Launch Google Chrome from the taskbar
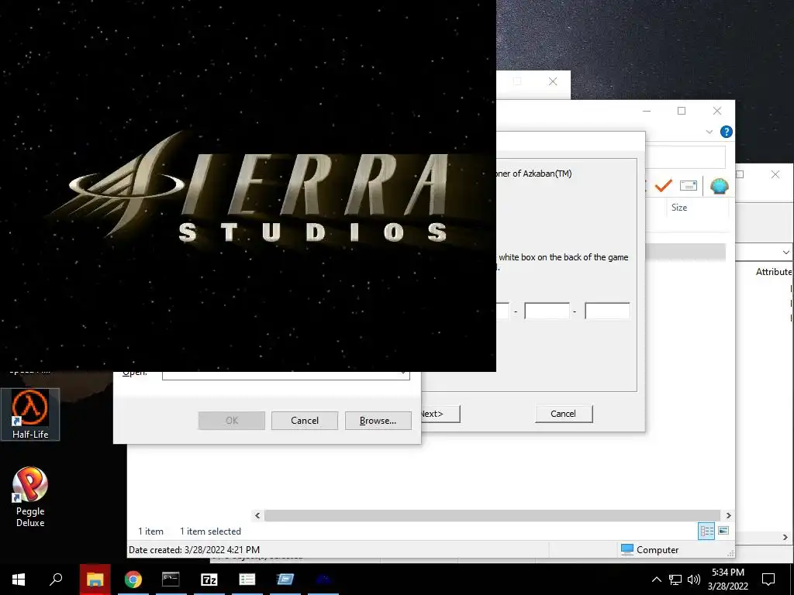This screenshot has height=595, width=794. pyautogui.click(x=133, y=580)
